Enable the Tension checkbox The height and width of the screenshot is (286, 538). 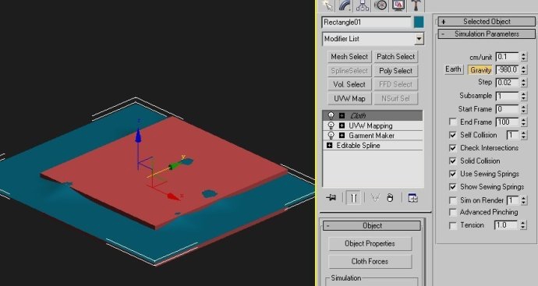(x=453, y=225)
